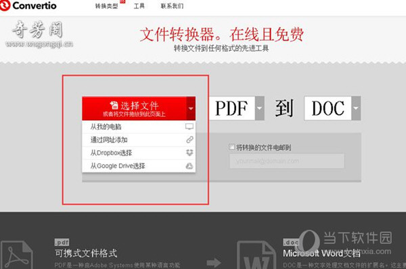Image resolution: width=406 pixels, height=269 pixels.
Task: Expand the PDF format dropdown arrow
Action: tap(260, 108)
